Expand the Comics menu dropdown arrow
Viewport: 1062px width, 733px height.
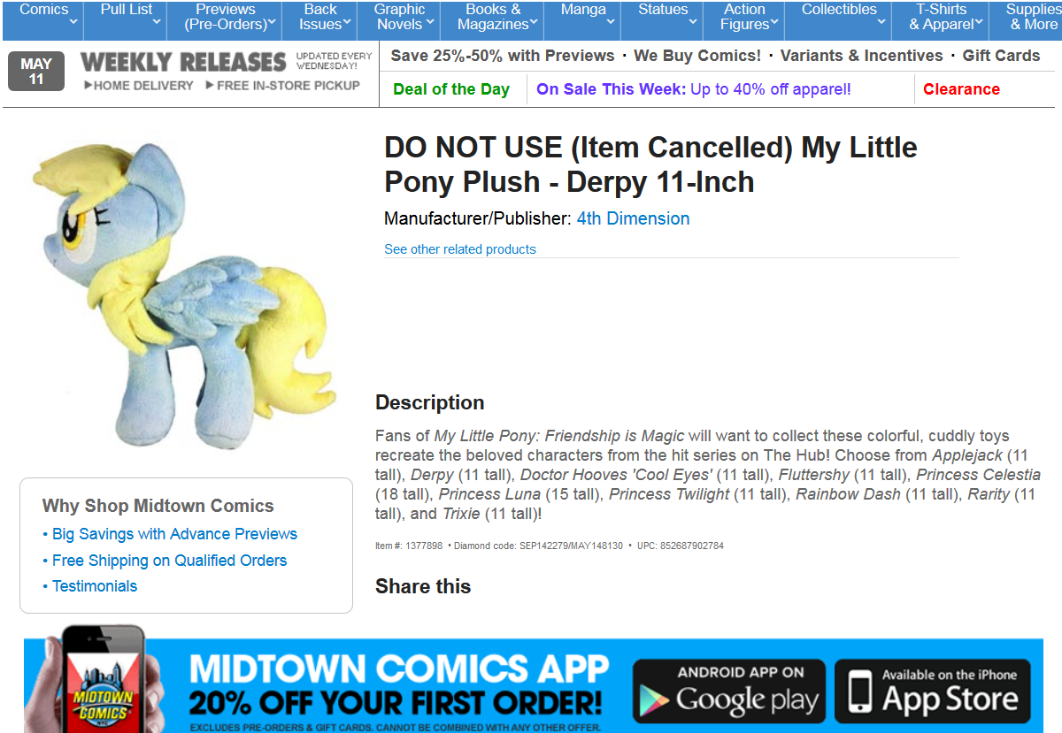[x=73, y=22]
